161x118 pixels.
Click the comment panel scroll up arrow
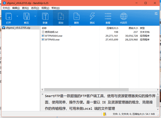[x=158, y=94]
